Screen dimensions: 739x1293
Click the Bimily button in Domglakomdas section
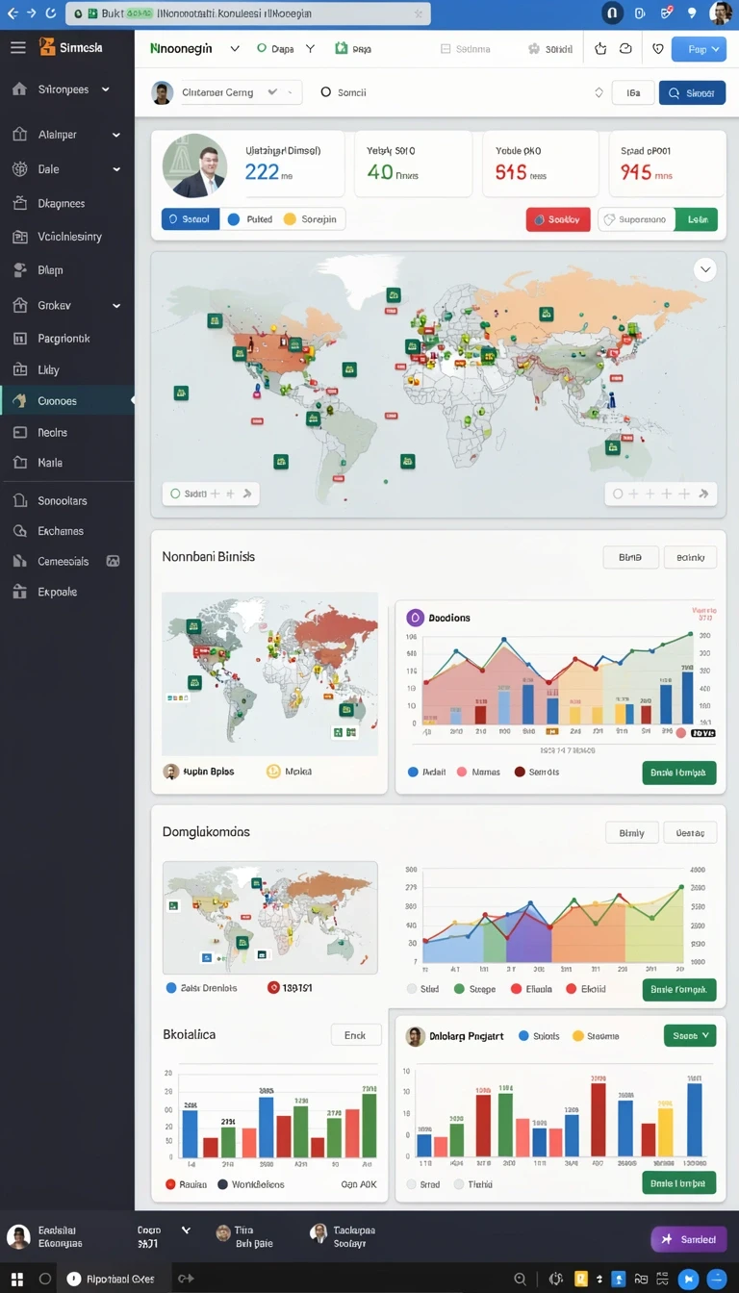(632, 832)
